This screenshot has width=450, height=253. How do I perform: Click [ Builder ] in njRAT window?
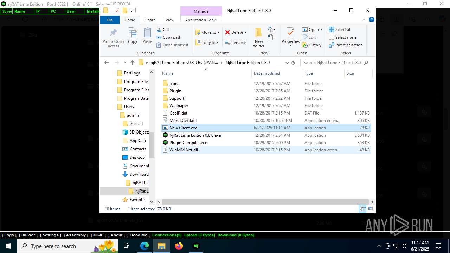click(28, 235)
